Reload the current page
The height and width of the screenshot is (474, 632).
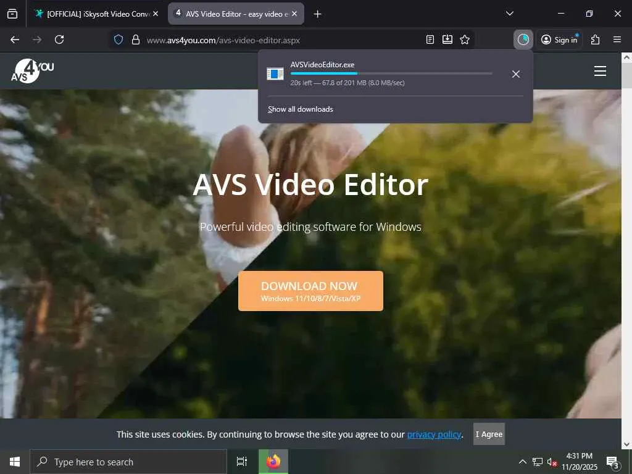coord(59,39)
